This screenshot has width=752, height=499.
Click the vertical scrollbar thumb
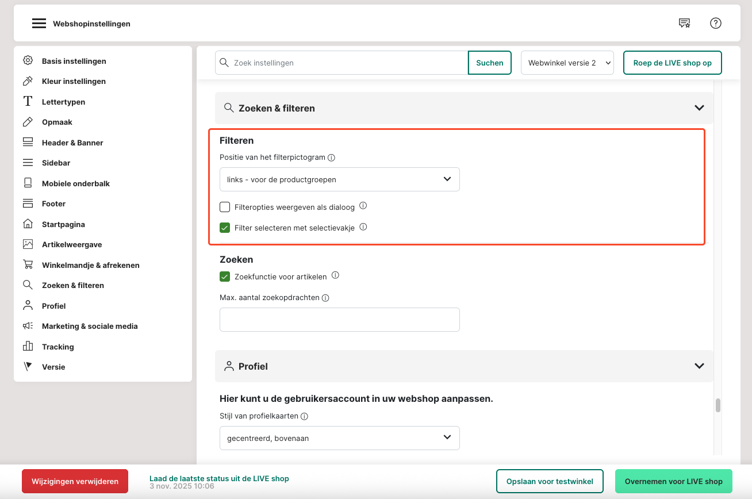click(718, 405)
